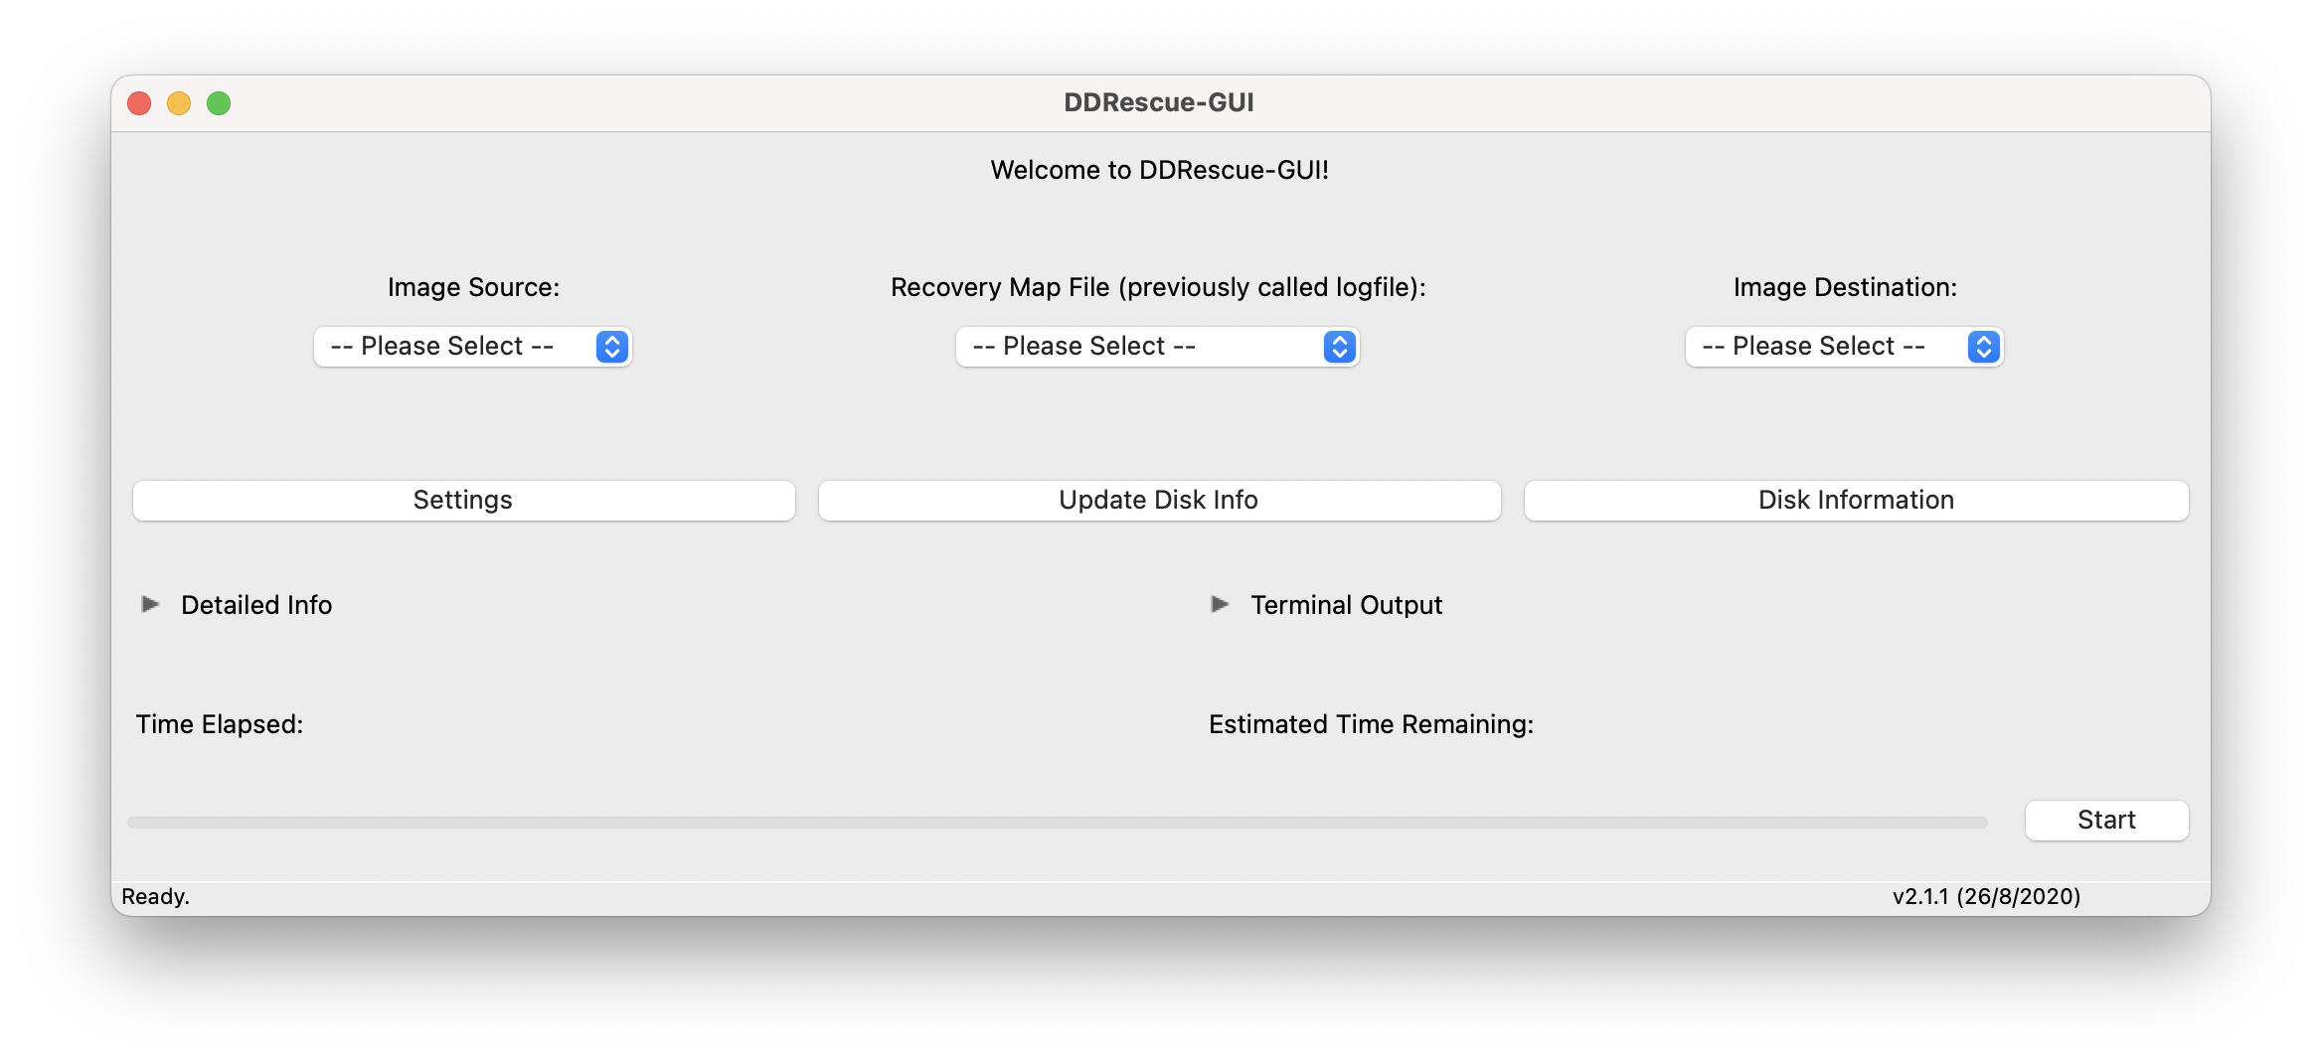The height and width of the screenshot is (1063, 2322).
Task: Expand the Detailed Info disclosure triangle
Action: tap(150, 604)
